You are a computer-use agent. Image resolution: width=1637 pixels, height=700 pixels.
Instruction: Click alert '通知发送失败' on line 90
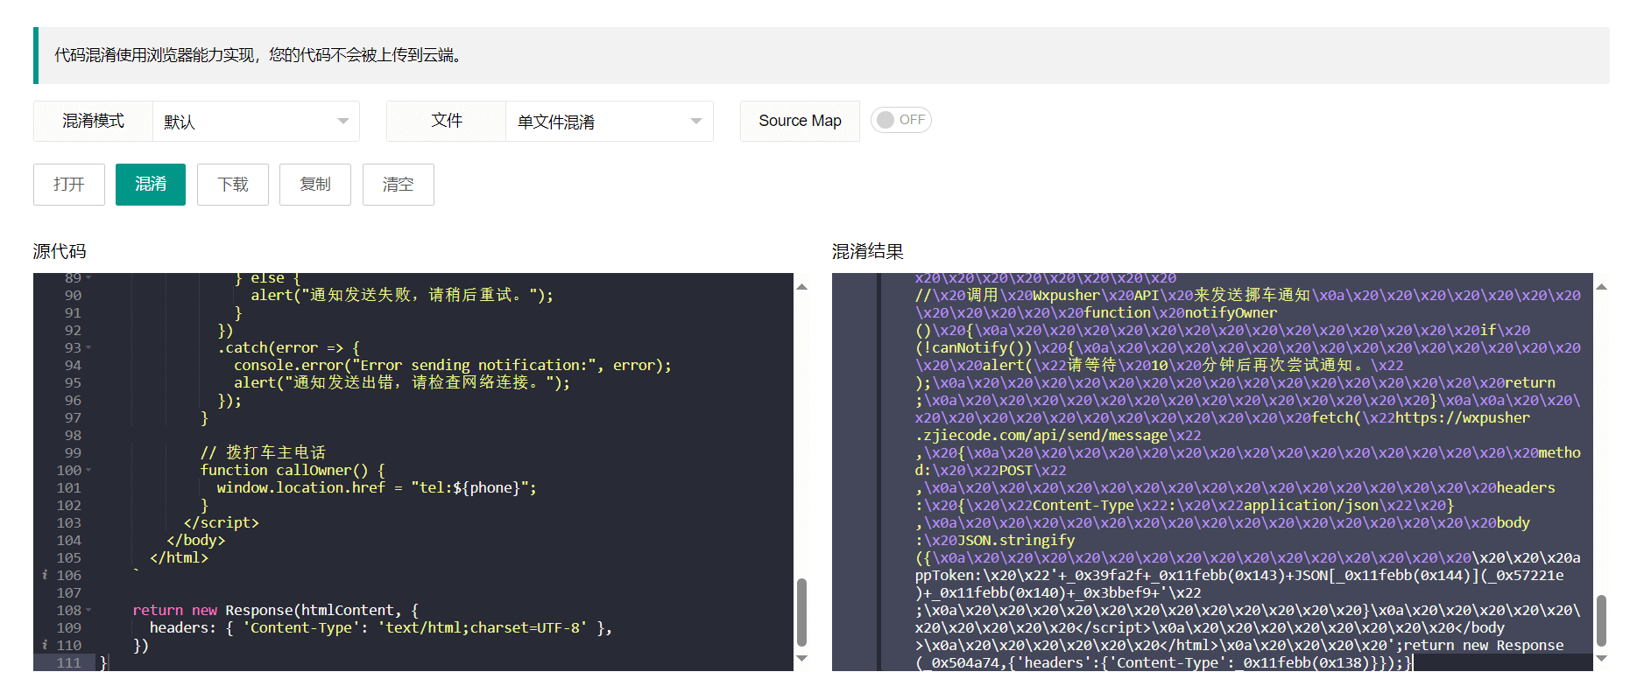click(402, 296)
